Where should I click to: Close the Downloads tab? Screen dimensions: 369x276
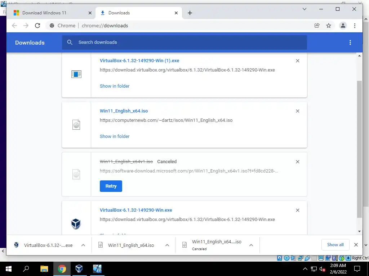[x=176, y=13]
